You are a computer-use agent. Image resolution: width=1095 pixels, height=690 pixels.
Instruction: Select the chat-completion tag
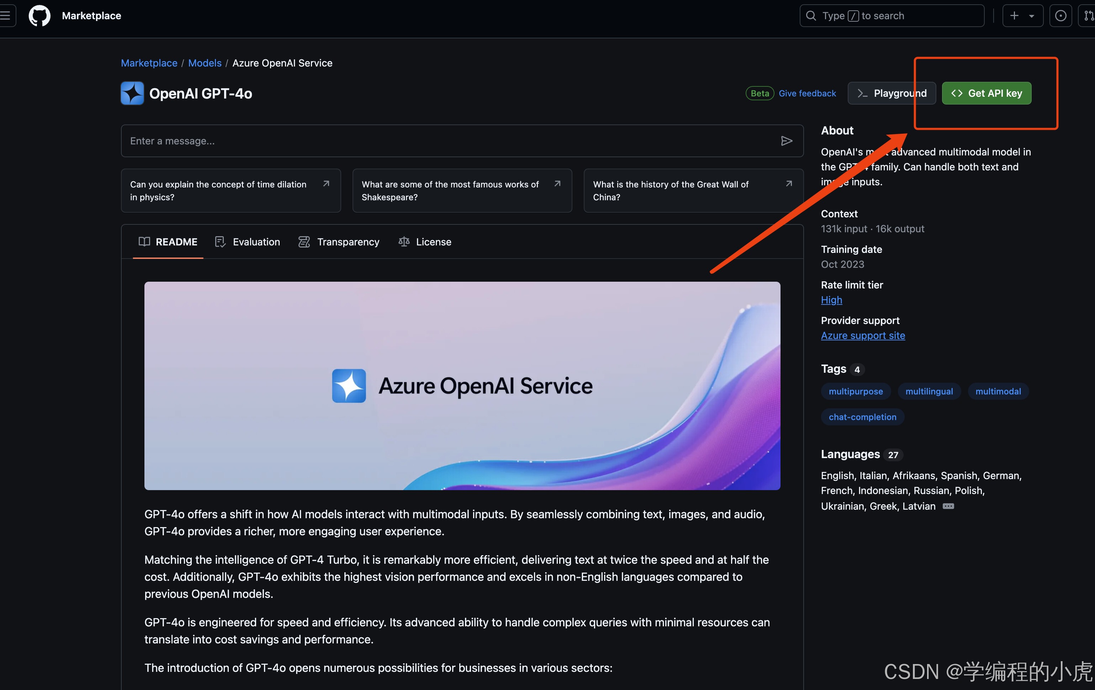pos(863,417)
